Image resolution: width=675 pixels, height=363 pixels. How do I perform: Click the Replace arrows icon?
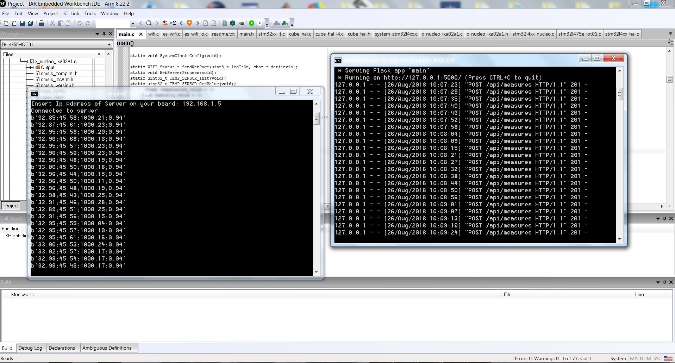pyautogui.click(x=165, y=23)
